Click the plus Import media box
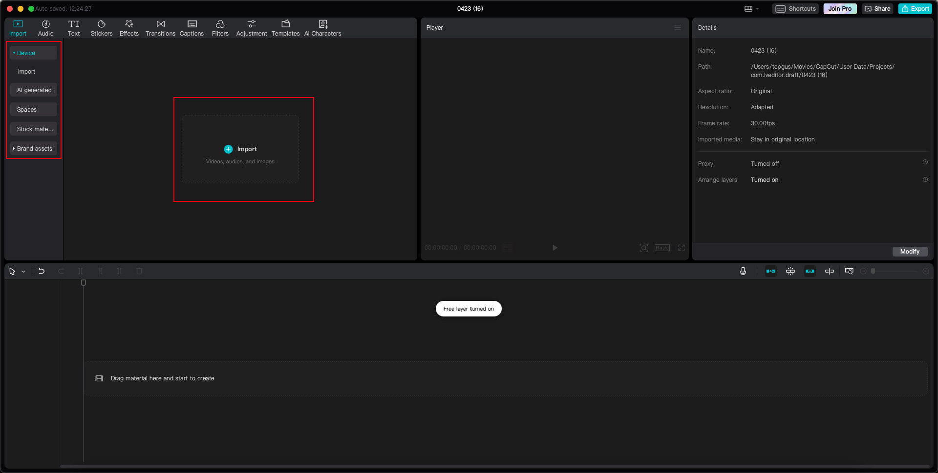Image resolution: width=938 pixels, height=473 pixels. point(240,149)
